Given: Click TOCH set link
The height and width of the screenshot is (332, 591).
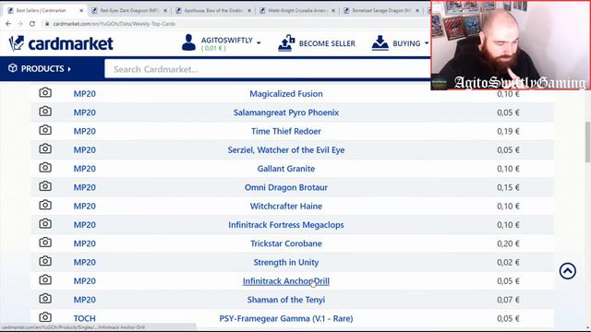Looking at the screenshot, I should tap(84, 318).
